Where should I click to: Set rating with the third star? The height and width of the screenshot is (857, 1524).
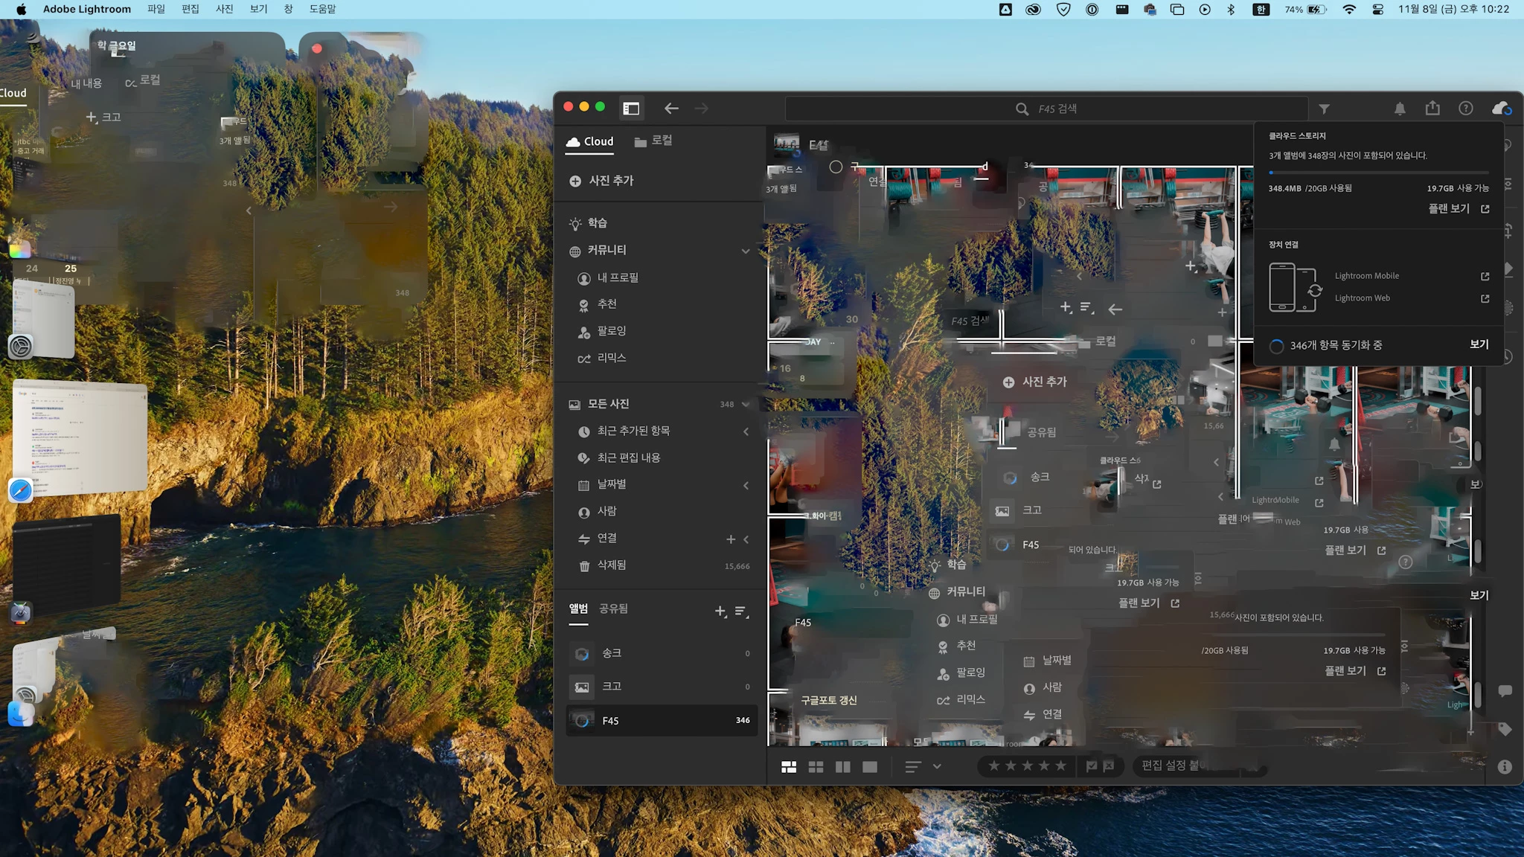coord(1028,766)
